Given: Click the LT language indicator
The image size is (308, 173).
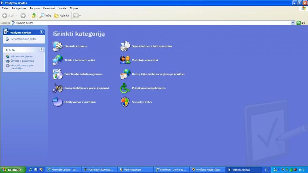Looking at the screenshot, I should tap(266, 170).
